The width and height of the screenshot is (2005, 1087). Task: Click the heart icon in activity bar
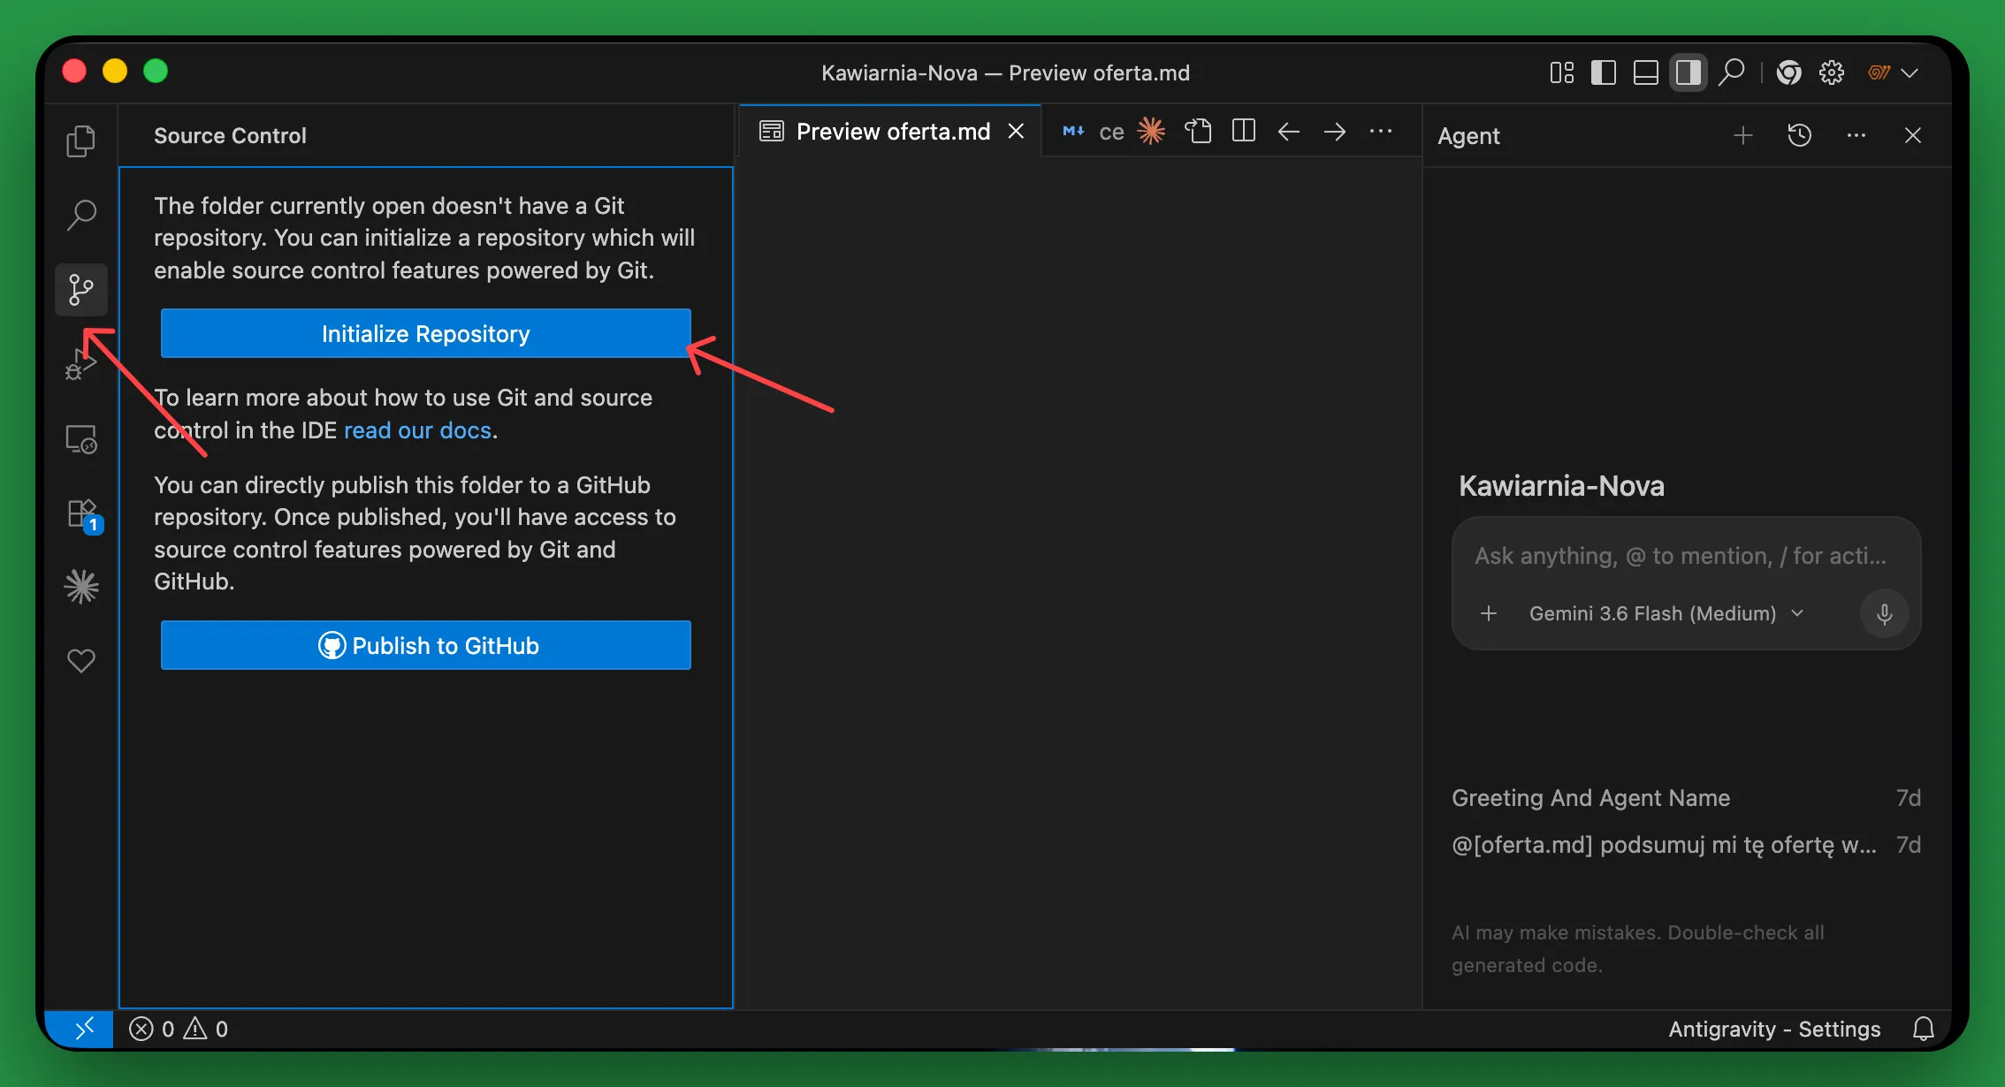(81, 660)
